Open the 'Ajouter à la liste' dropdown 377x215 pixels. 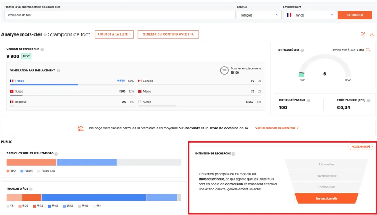[x=114, y=34]
